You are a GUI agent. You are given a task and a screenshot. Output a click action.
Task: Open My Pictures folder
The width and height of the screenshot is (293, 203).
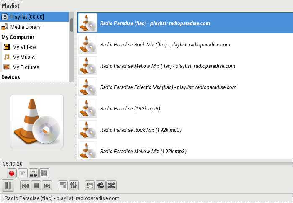point(35,67)
